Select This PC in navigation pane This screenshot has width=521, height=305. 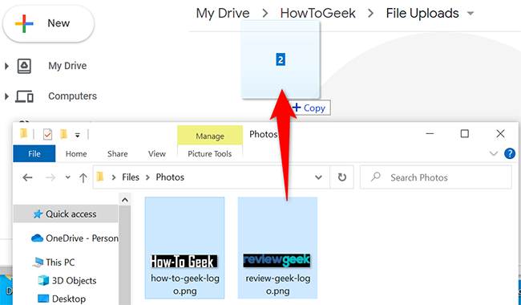point(54,262)
